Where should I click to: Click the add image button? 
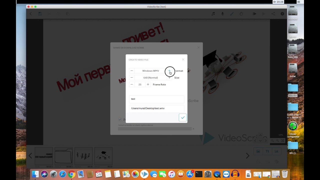258,151
